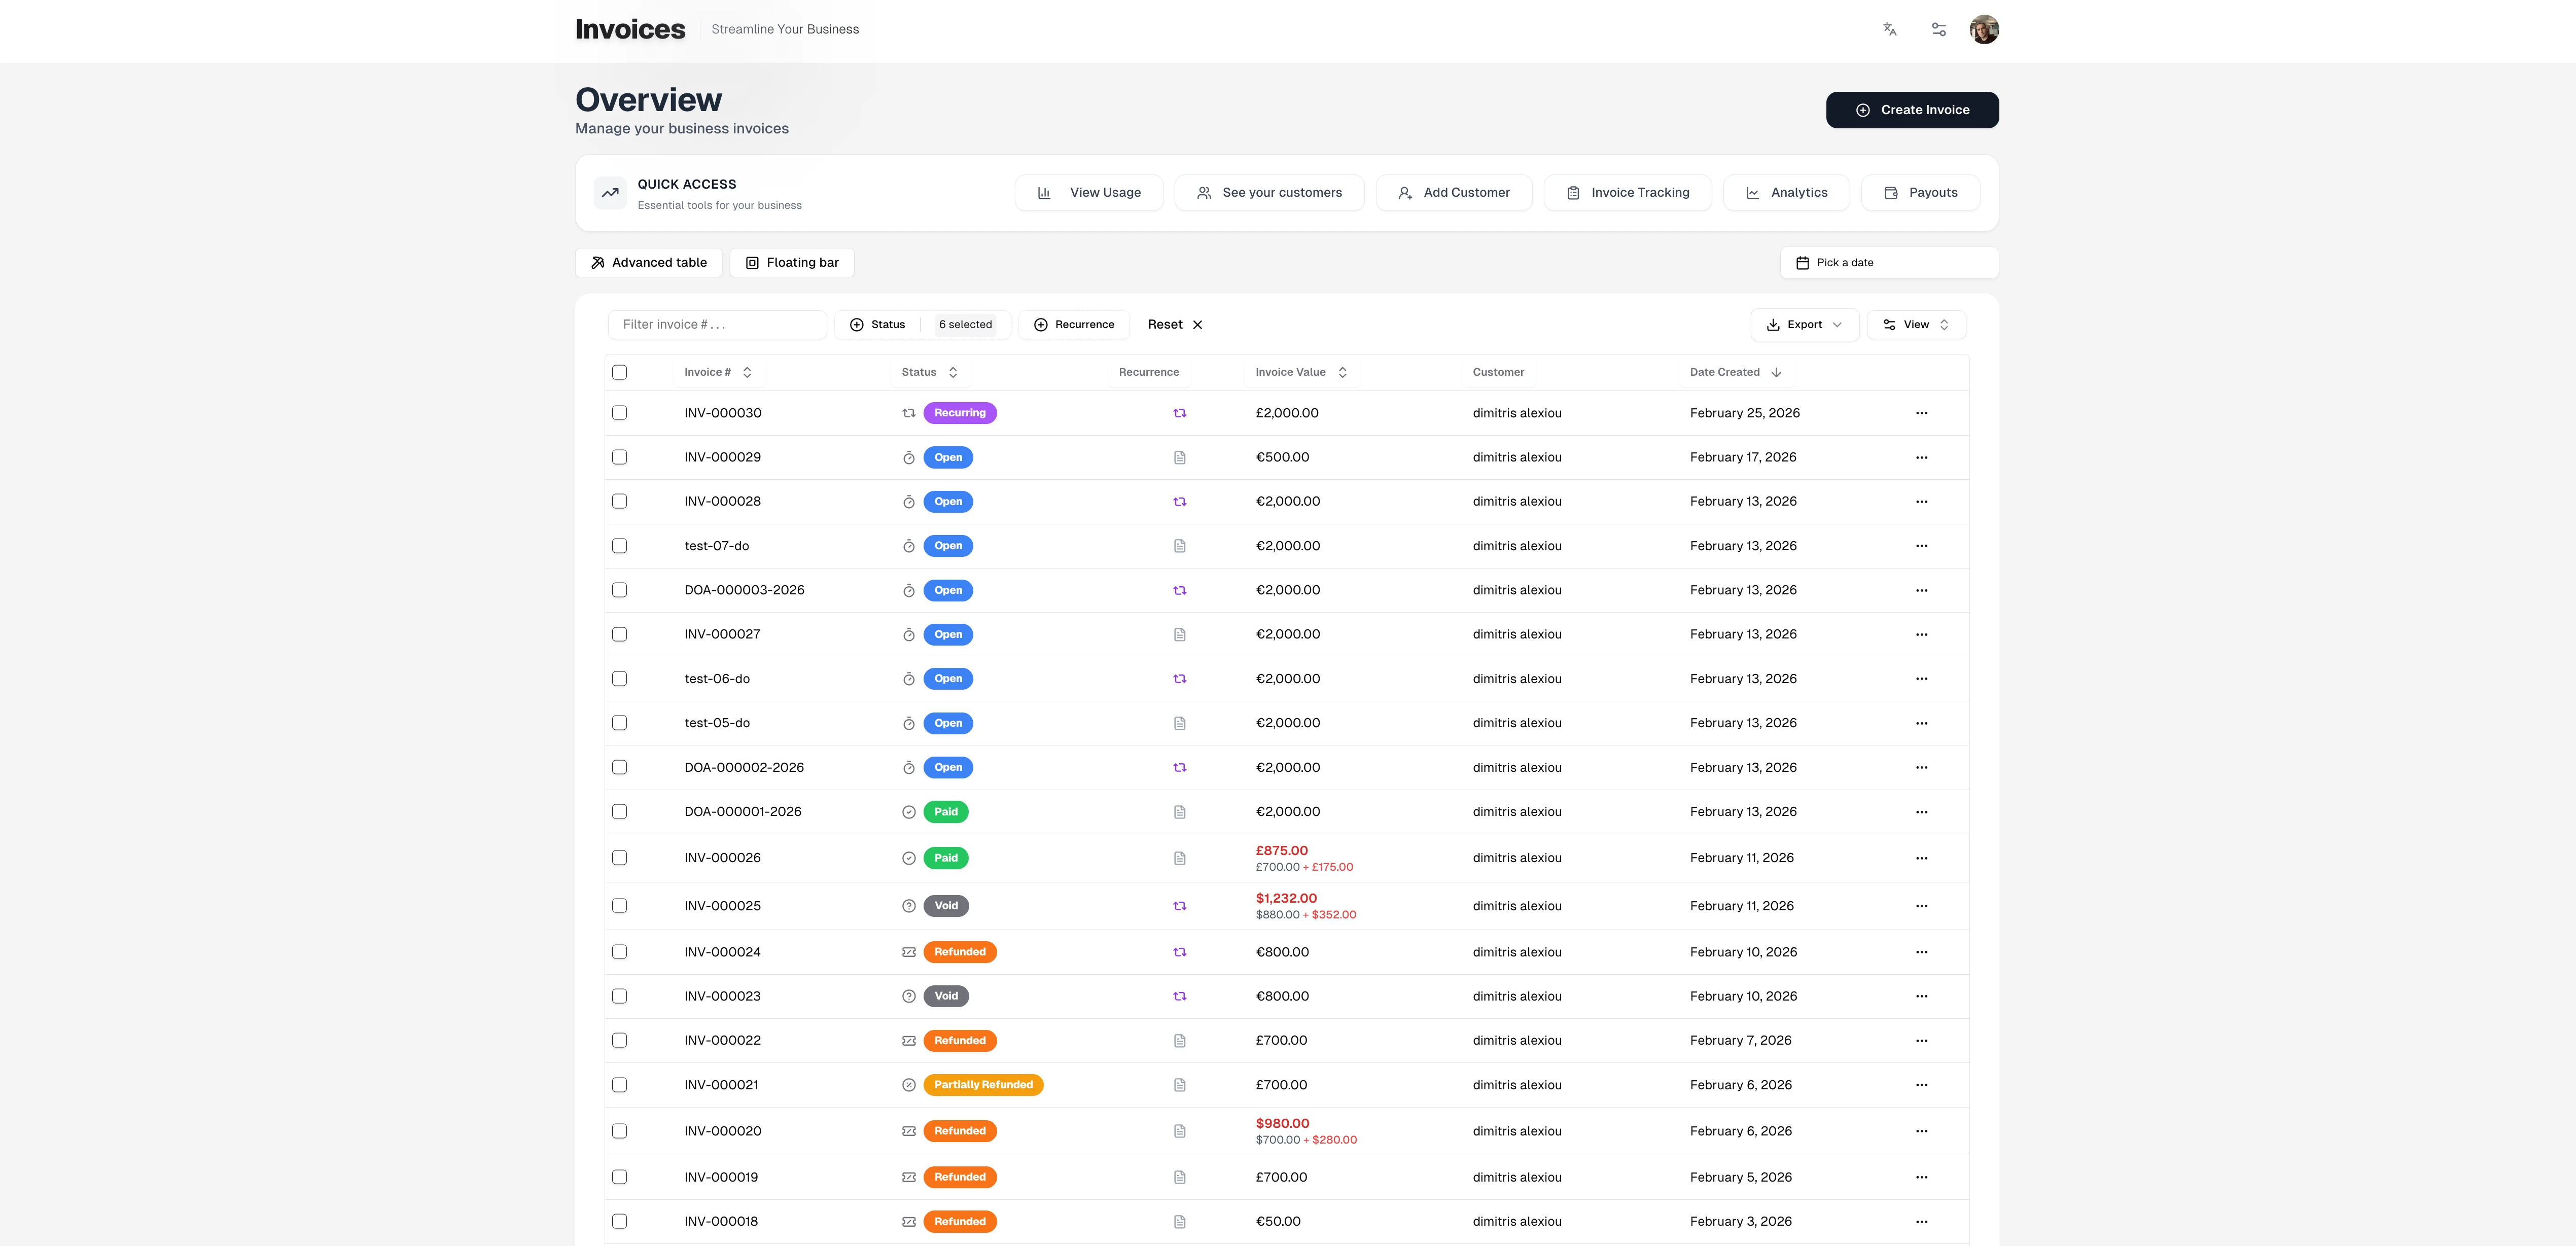Open the Status filter with 6 selected

(921, 324)
